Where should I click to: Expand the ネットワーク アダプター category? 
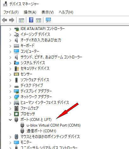coord(10,97)
